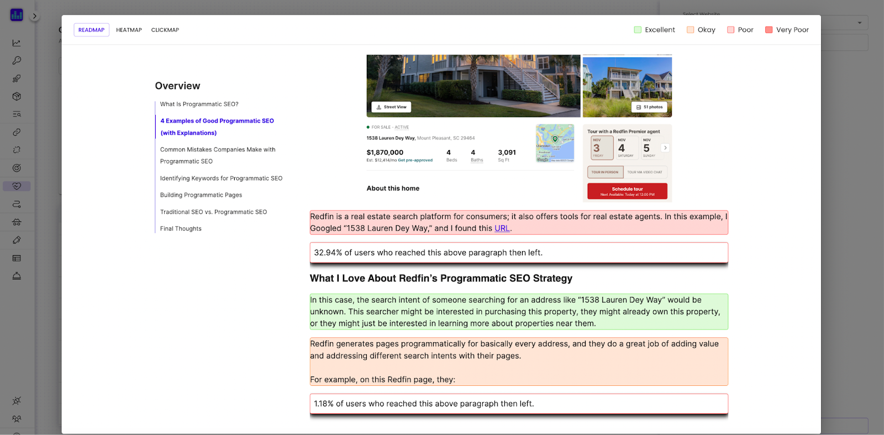Open the service bell icon in sidebar

(17, 276)
